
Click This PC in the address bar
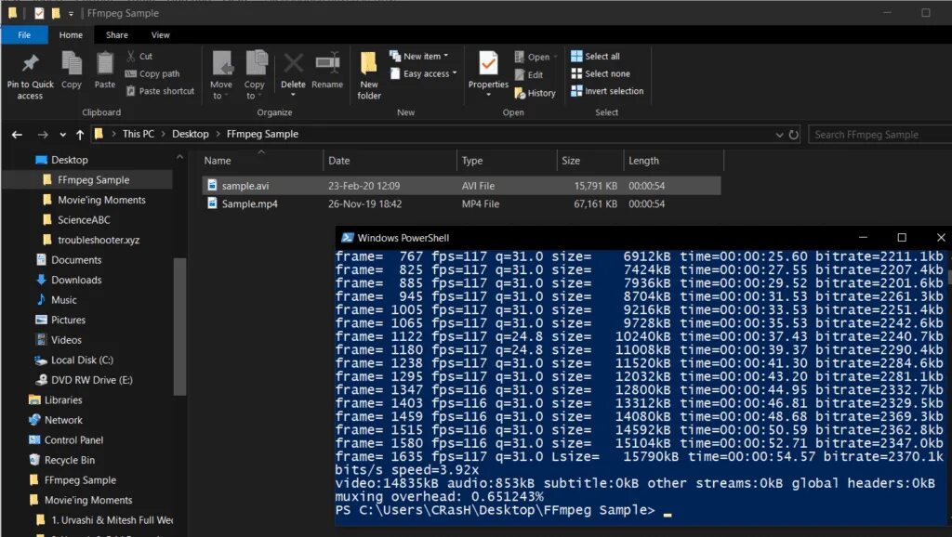pyautogui.click(x=138, y=134)
